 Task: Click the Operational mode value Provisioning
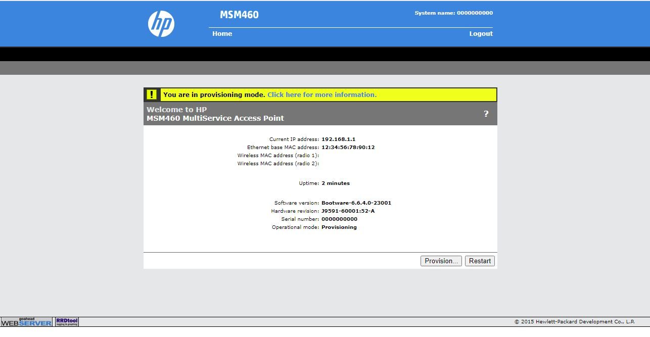click(339, 227)
